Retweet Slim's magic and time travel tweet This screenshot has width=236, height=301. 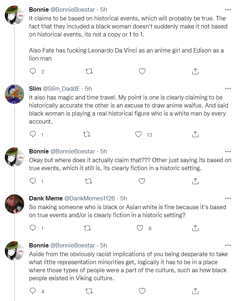pos(87,134)
